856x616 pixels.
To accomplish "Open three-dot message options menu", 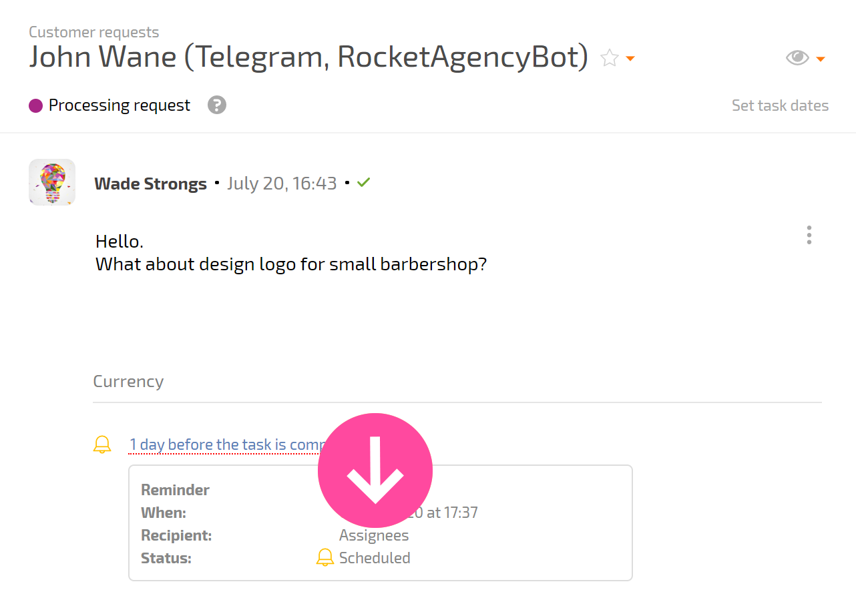I will (809, 235).
